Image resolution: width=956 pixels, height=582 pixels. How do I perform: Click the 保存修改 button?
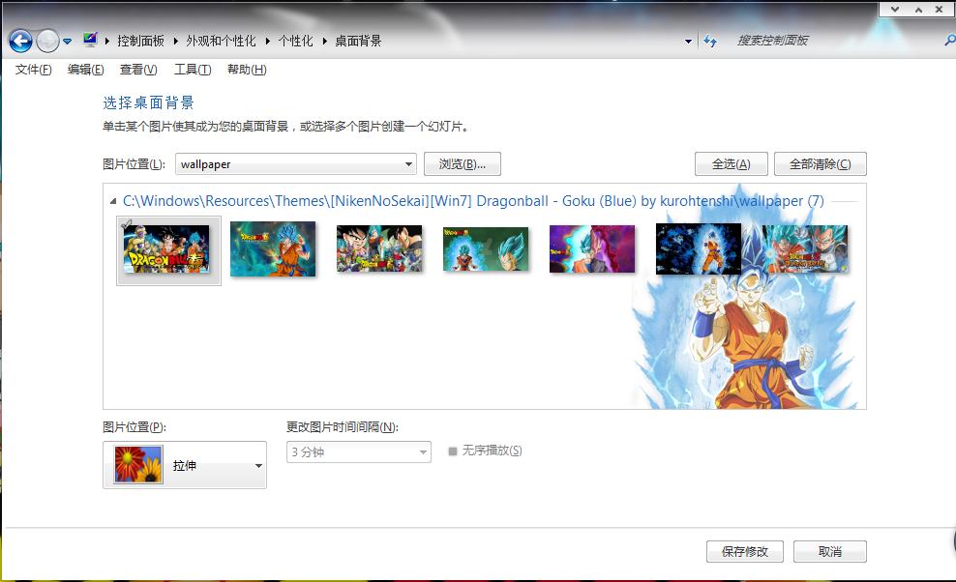tap(744, 551)
